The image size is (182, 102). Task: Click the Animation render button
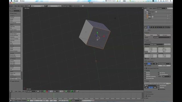(x=164, y=35)
